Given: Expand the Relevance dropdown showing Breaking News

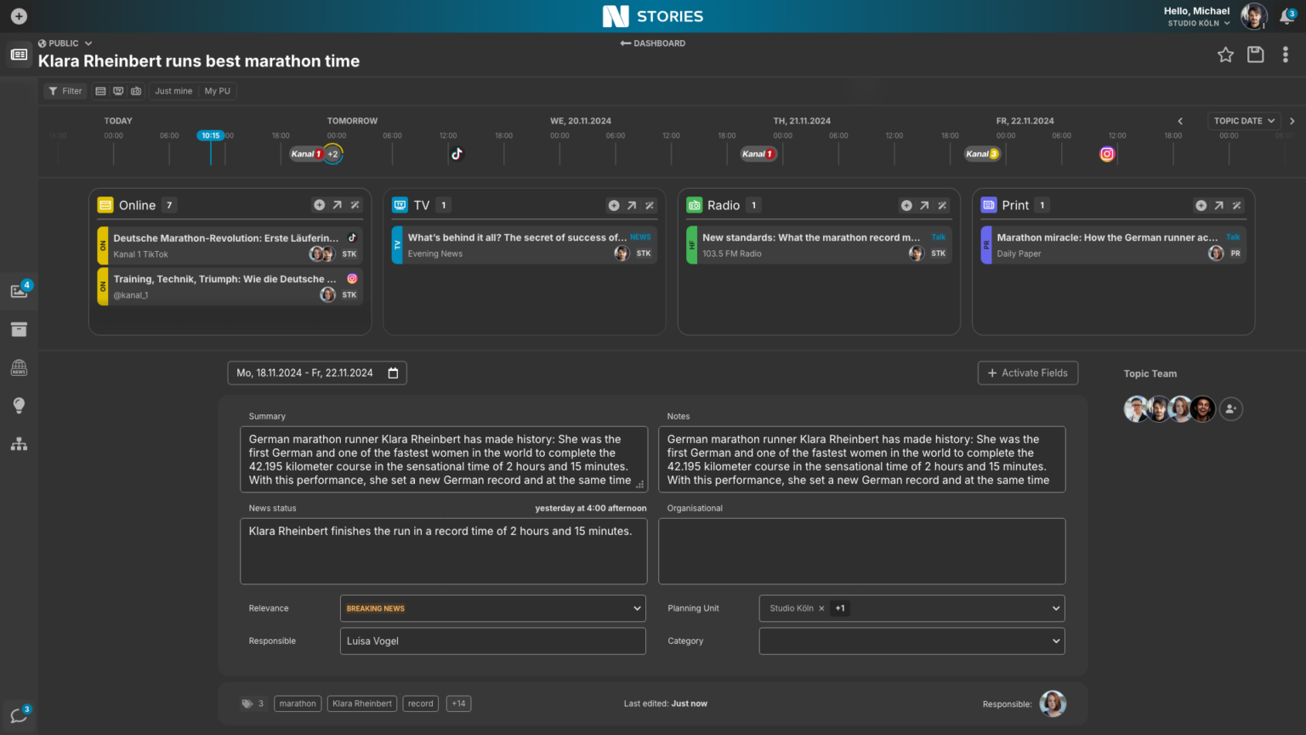Looking at the screenshot, I should 493,608.
